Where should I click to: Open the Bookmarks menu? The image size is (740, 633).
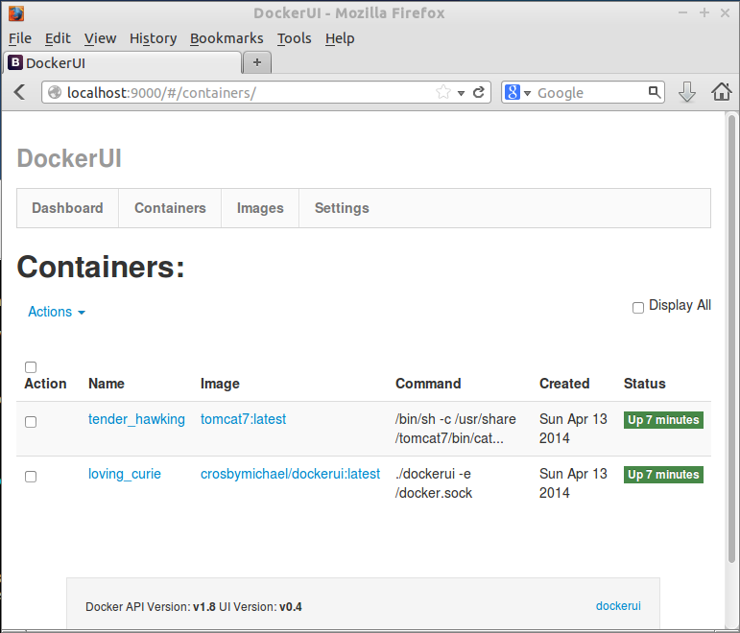227,38
